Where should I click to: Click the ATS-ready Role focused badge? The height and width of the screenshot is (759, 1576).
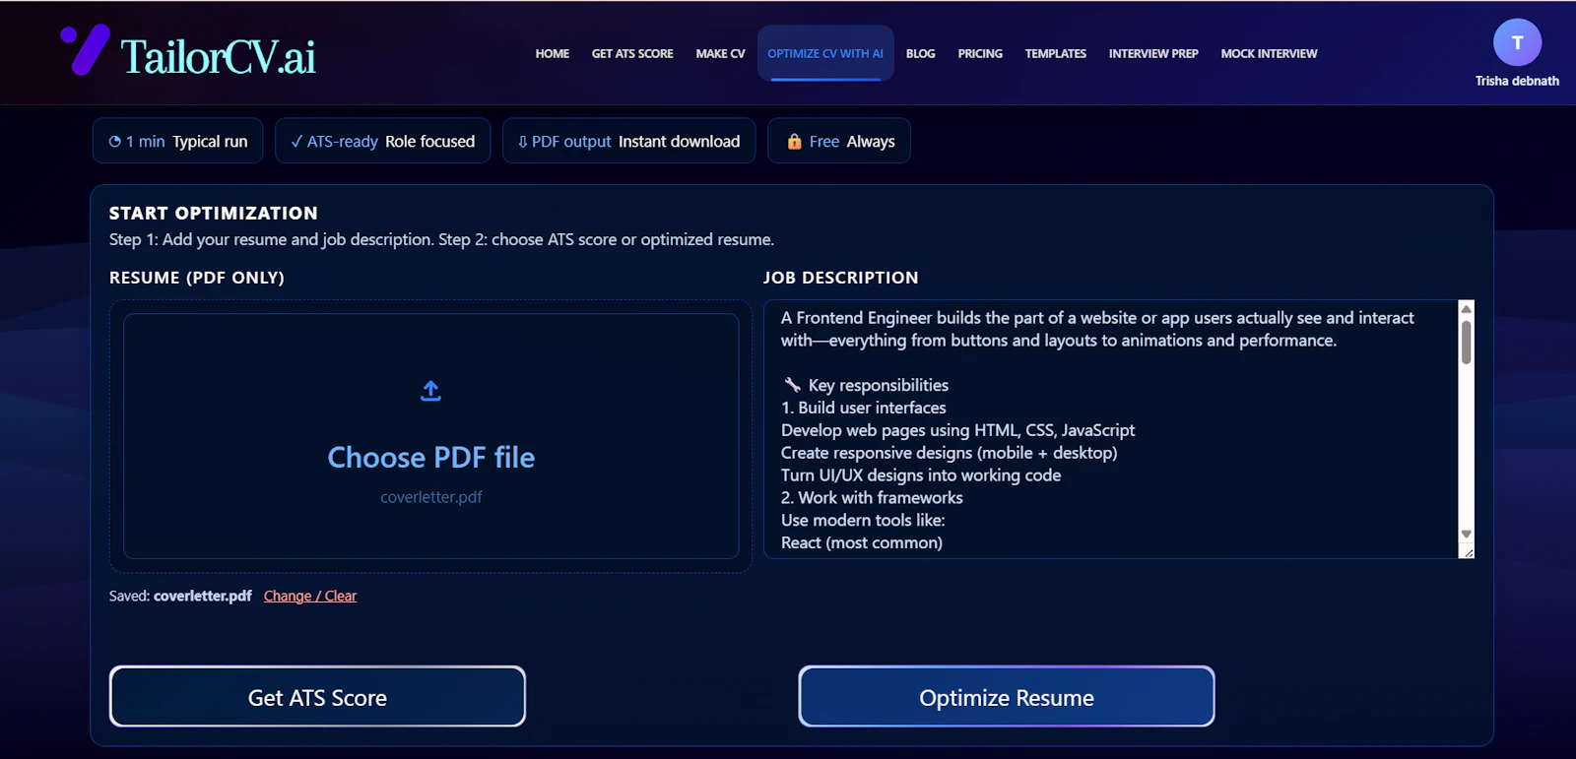click(x=383, y=142)
